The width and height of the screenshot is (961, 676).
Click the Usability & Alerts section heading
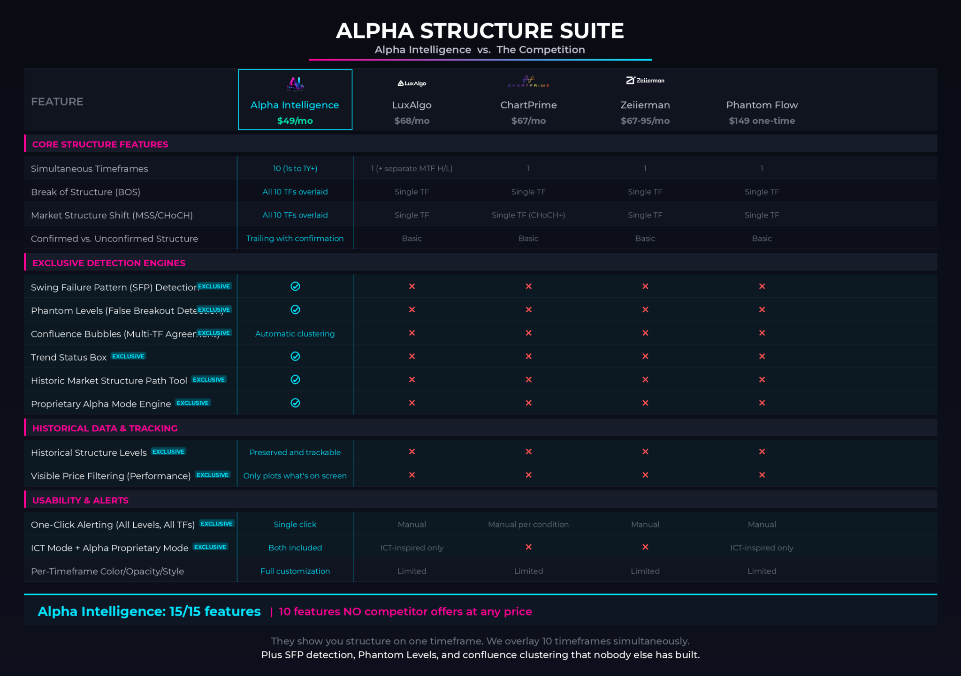[80, 500]
